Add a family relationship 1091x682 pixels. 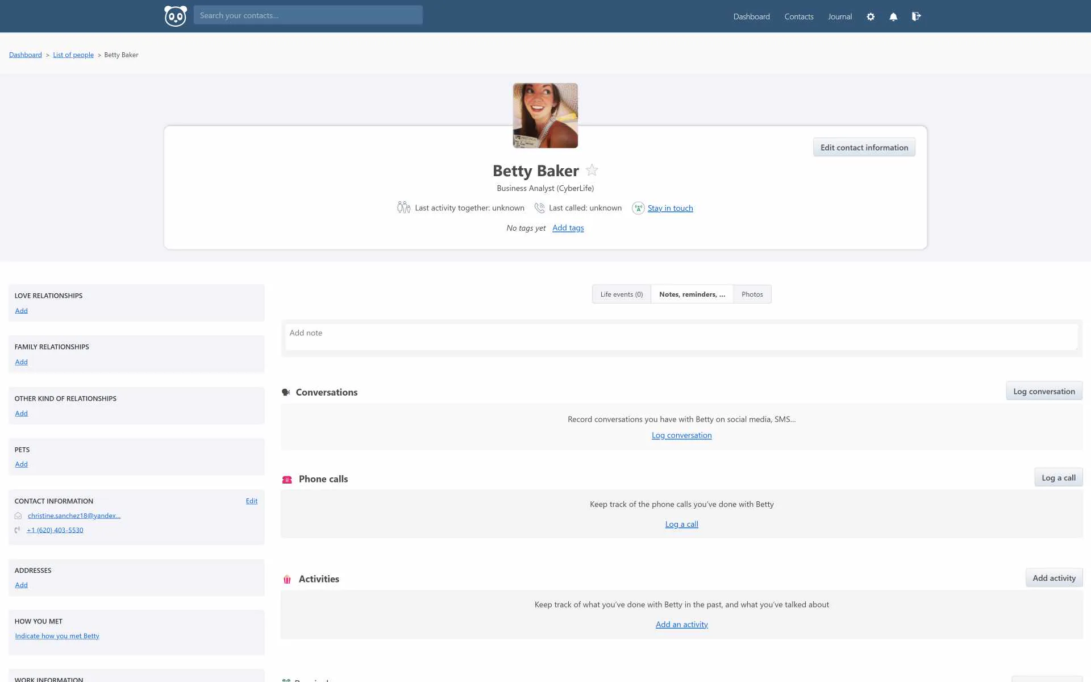click(21, 362)
